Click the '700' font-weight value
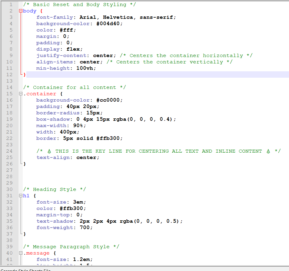289x271 pixels. [x=85, y=228]
